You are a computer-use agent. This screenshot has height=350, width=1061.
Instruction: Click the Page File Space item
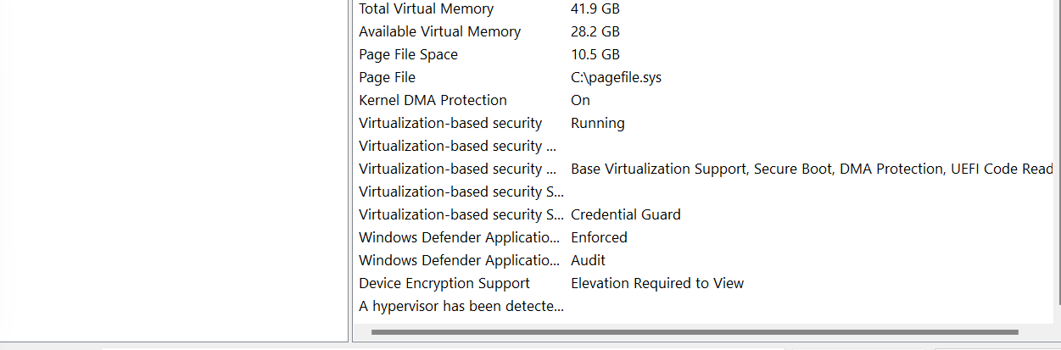(408, 55)
